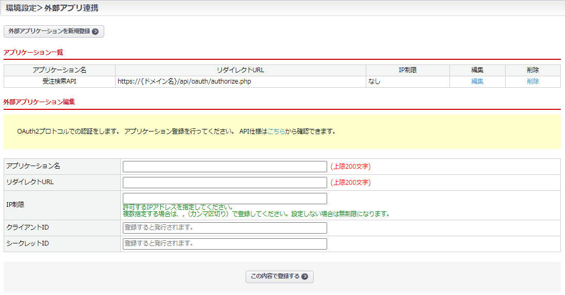
Task: Click 削除 link for 受注検索API row
Action: coord(533,81)
